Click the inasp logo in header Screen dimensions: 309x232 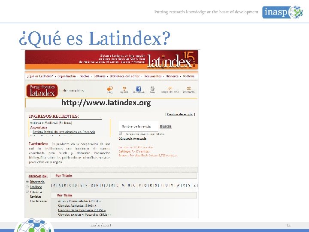click(x=282, y=12)
